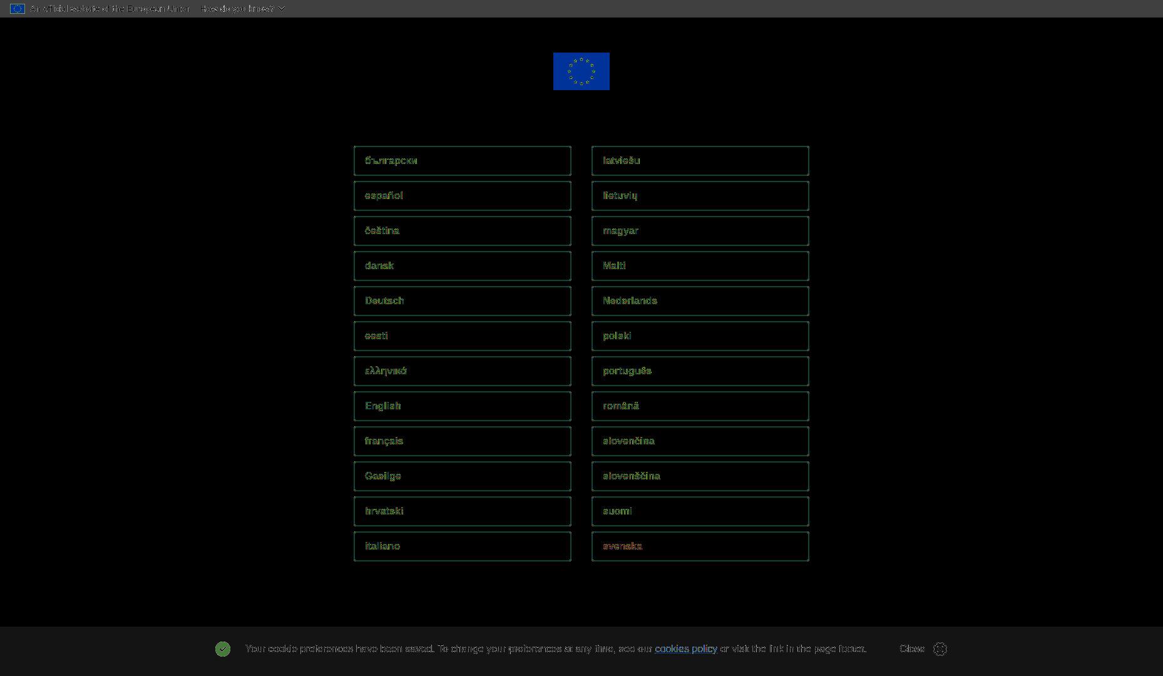Select English language
This screenshot has width=1163, height=676.
click(x=463, y=406)
